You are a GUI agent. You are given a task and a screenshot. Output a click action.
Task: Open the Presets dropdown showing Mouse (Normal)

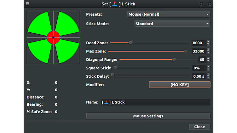169,14
